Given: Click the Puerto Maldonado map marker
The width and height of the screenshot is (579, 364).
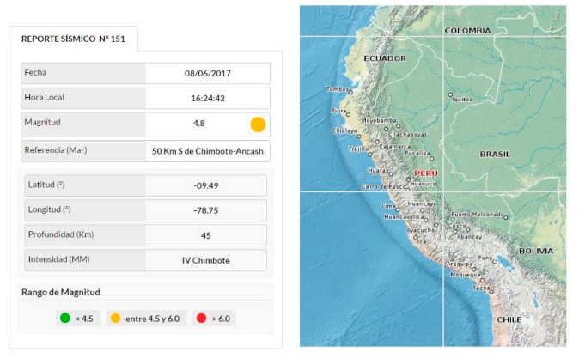Looking at the screenshot, I should (x=505, y=217).
